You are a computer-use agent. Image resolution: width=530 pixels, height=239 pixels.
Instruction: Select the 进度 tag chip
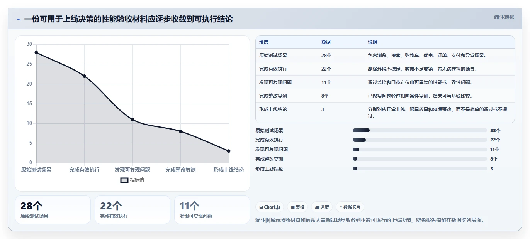(322, 207)
